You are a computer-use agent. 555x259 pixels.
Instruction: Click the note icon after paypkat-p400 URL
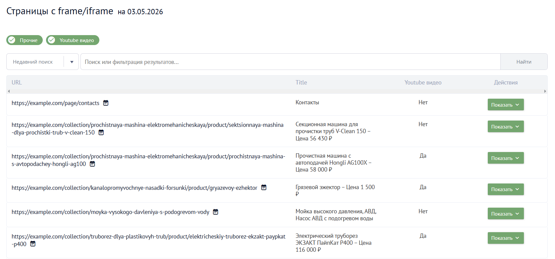33,244
